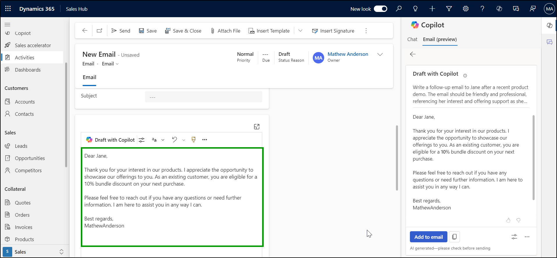Collapse the site map hamburger menu
Screen dimensions: 557x258
(8, 24)
